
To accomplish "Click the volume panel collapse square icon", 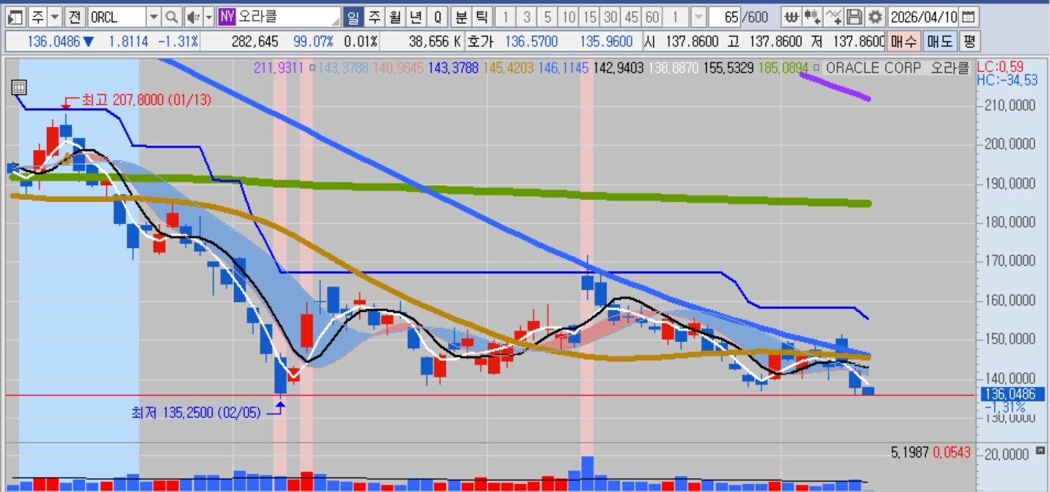I will [1040, 450].
